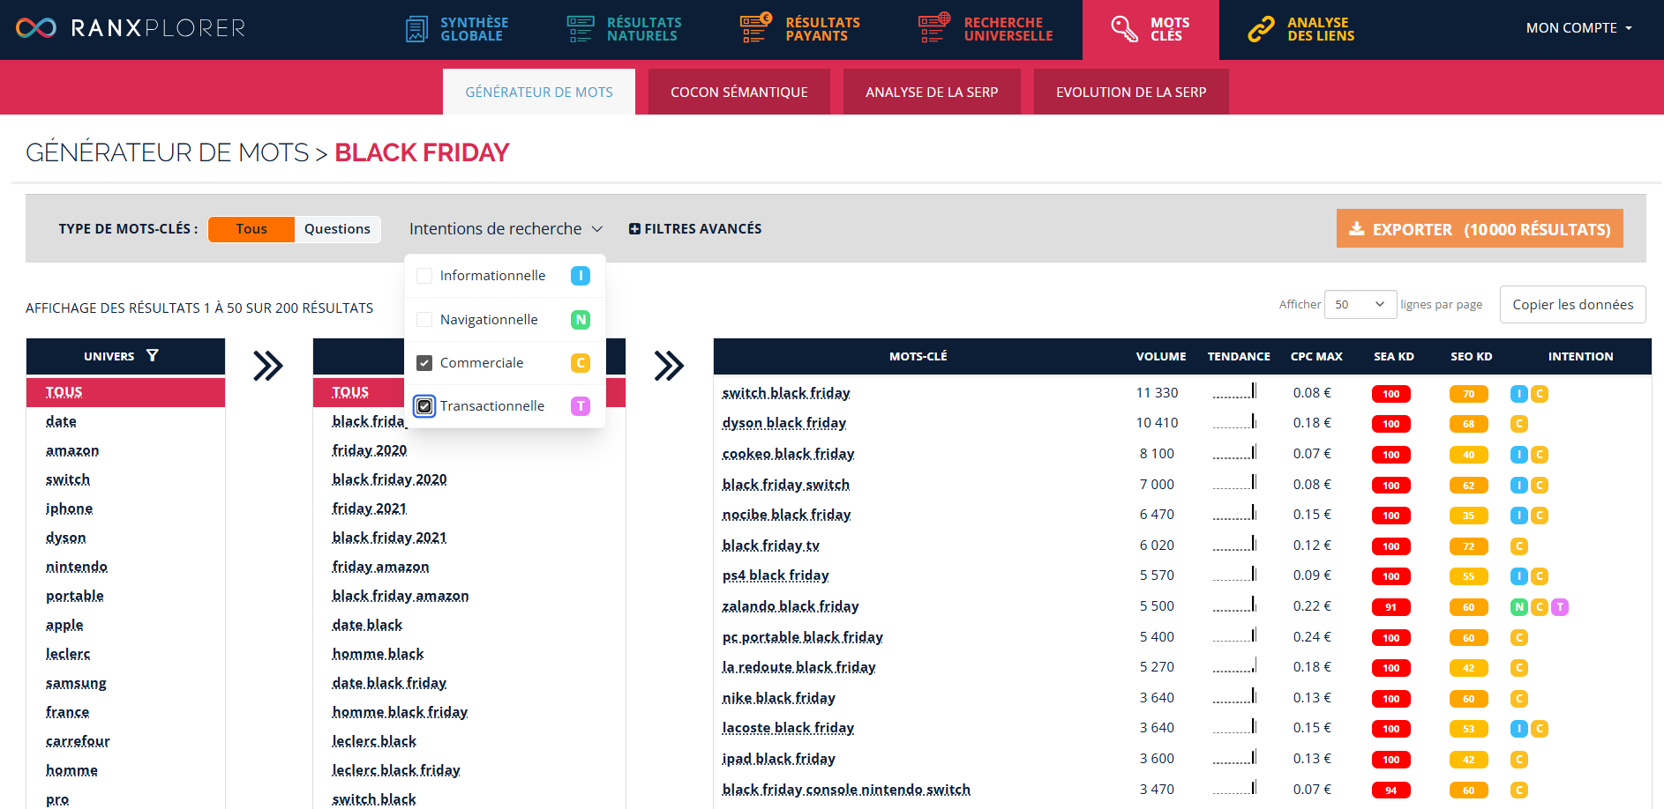Click the green Navigationnelle N badge
This screenshot has height=809, width=1664.
pyautogui.click(x=581, y=320)
